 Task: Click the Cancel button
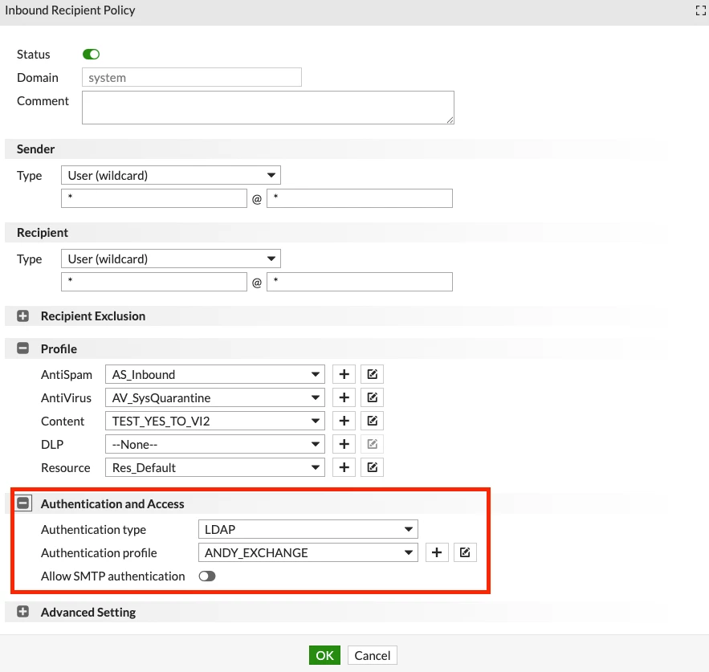372,655
